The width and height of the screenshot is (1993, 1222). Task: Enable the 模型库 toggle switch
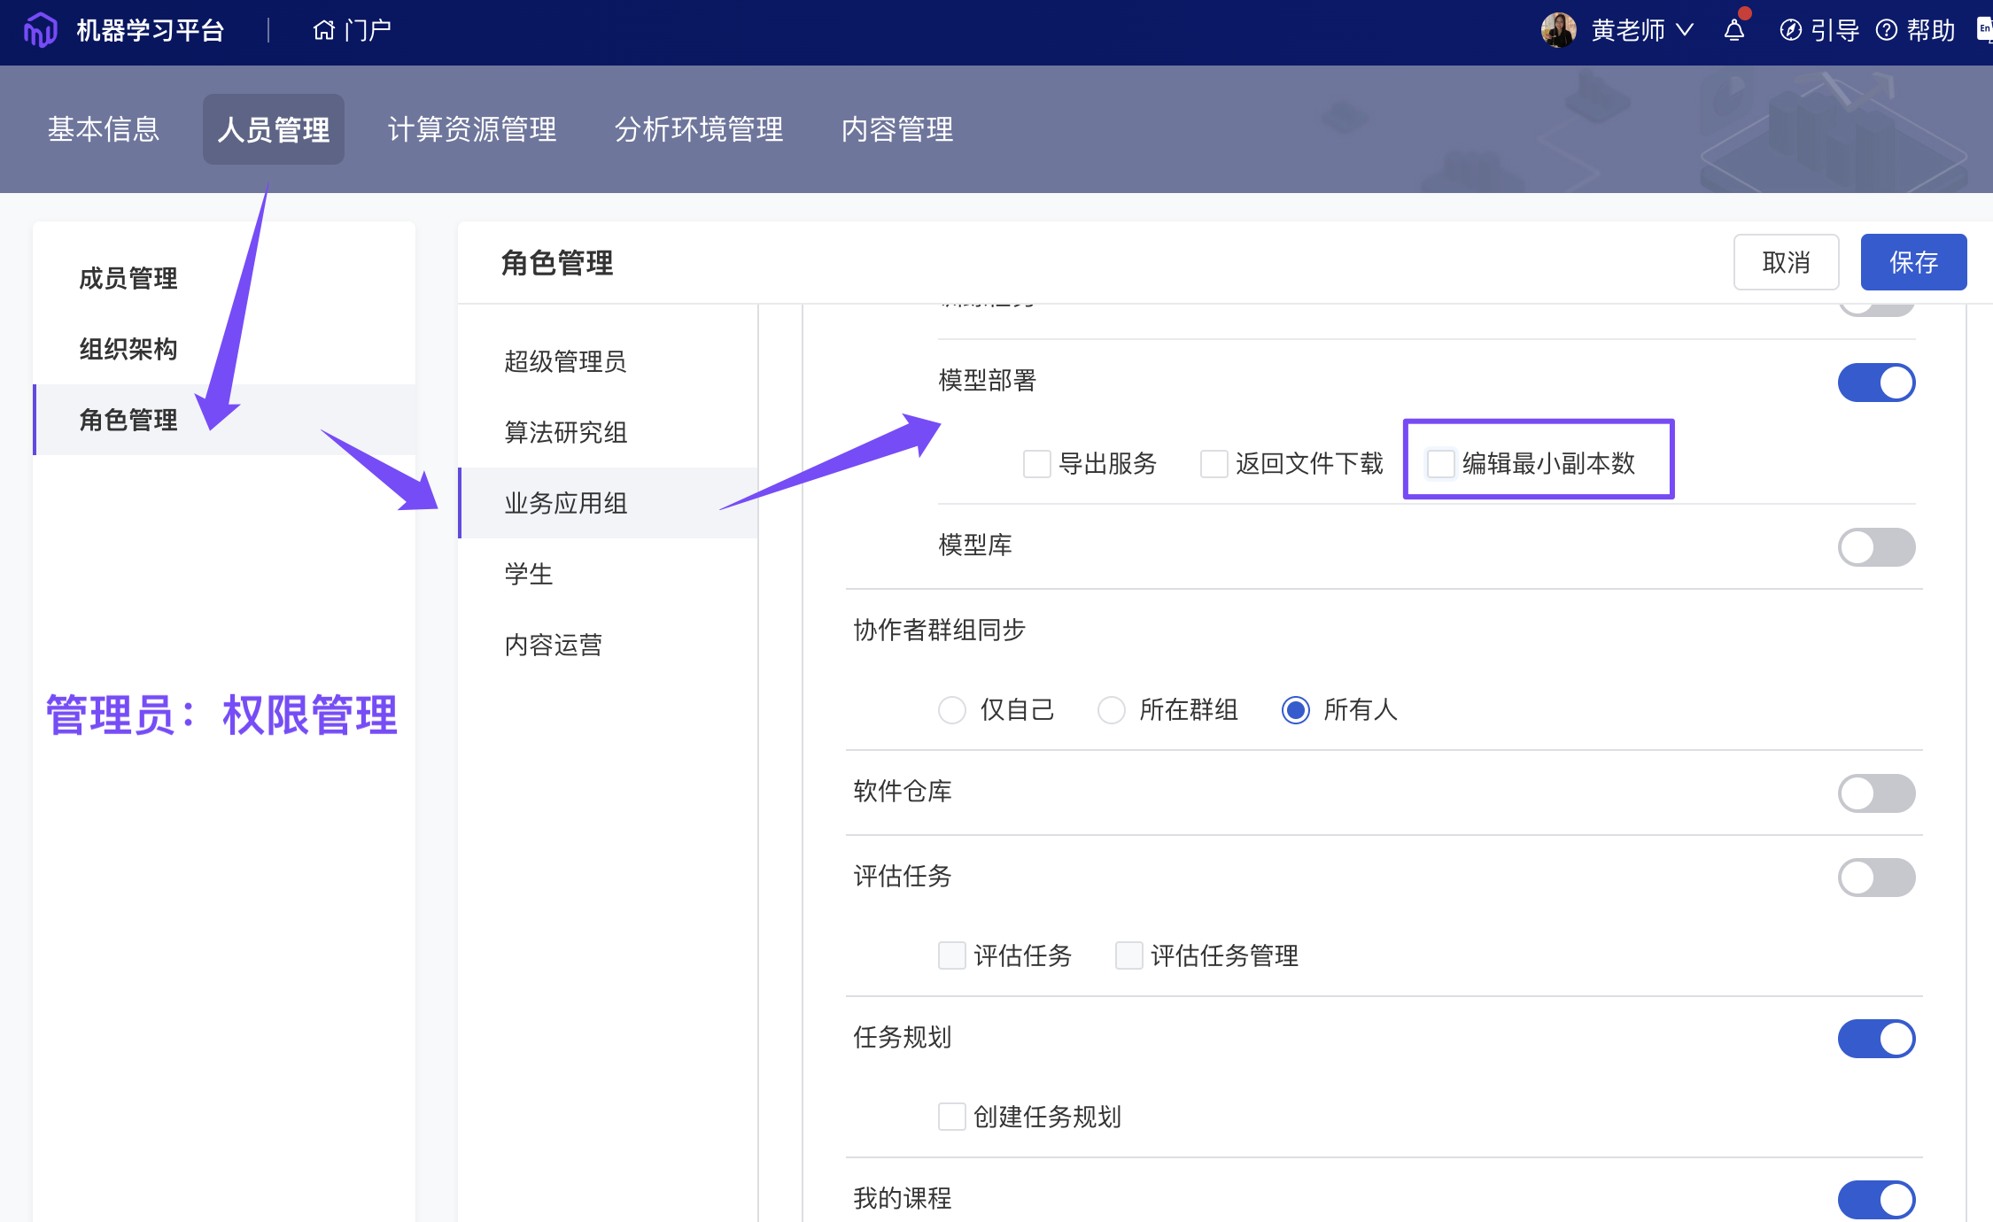pyautogui.click(x=1876, y=546)
